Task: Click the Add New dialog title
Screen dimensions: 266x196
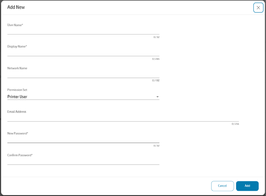Action: point(16,7)
